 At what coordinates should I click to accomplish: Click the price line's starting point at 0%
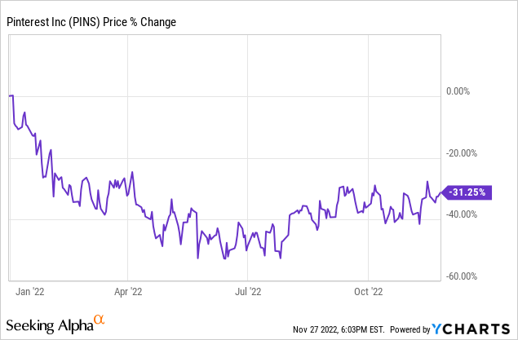[9, 96]
